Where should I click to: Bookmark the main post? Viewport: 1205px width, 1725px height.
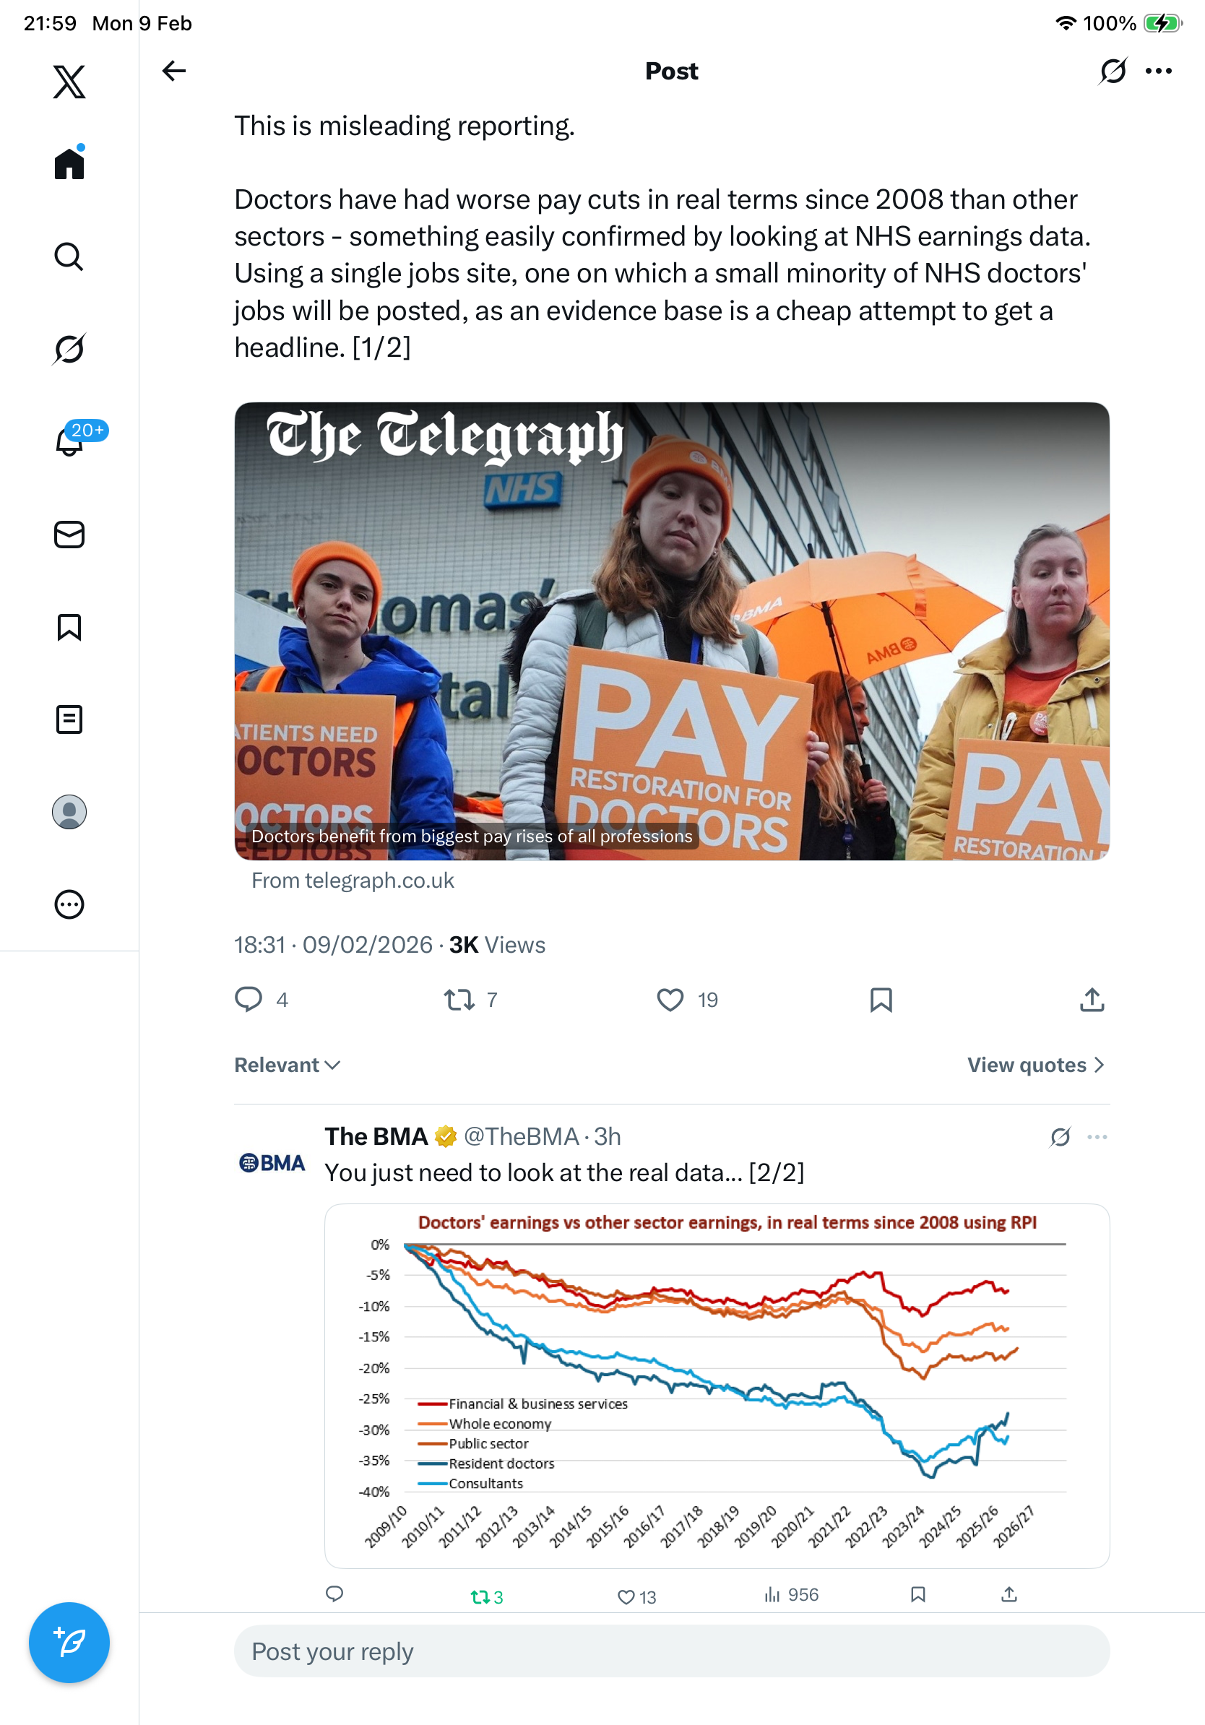[881, 999]
